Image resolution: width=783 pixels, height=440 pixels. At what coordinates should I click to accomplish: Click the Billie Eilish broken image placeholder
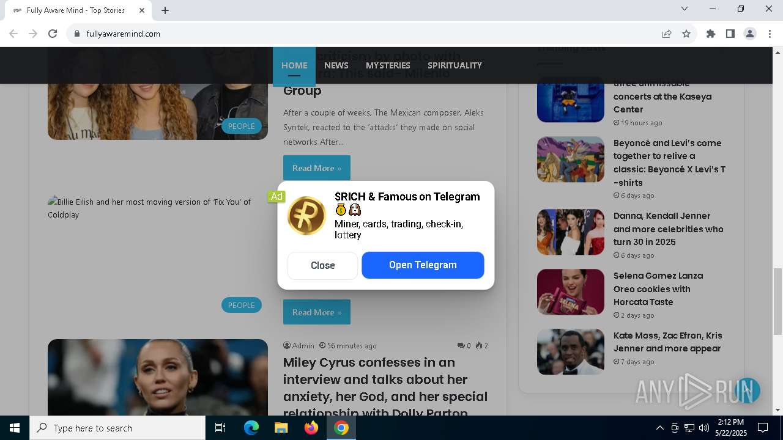(x=158, y=208)
